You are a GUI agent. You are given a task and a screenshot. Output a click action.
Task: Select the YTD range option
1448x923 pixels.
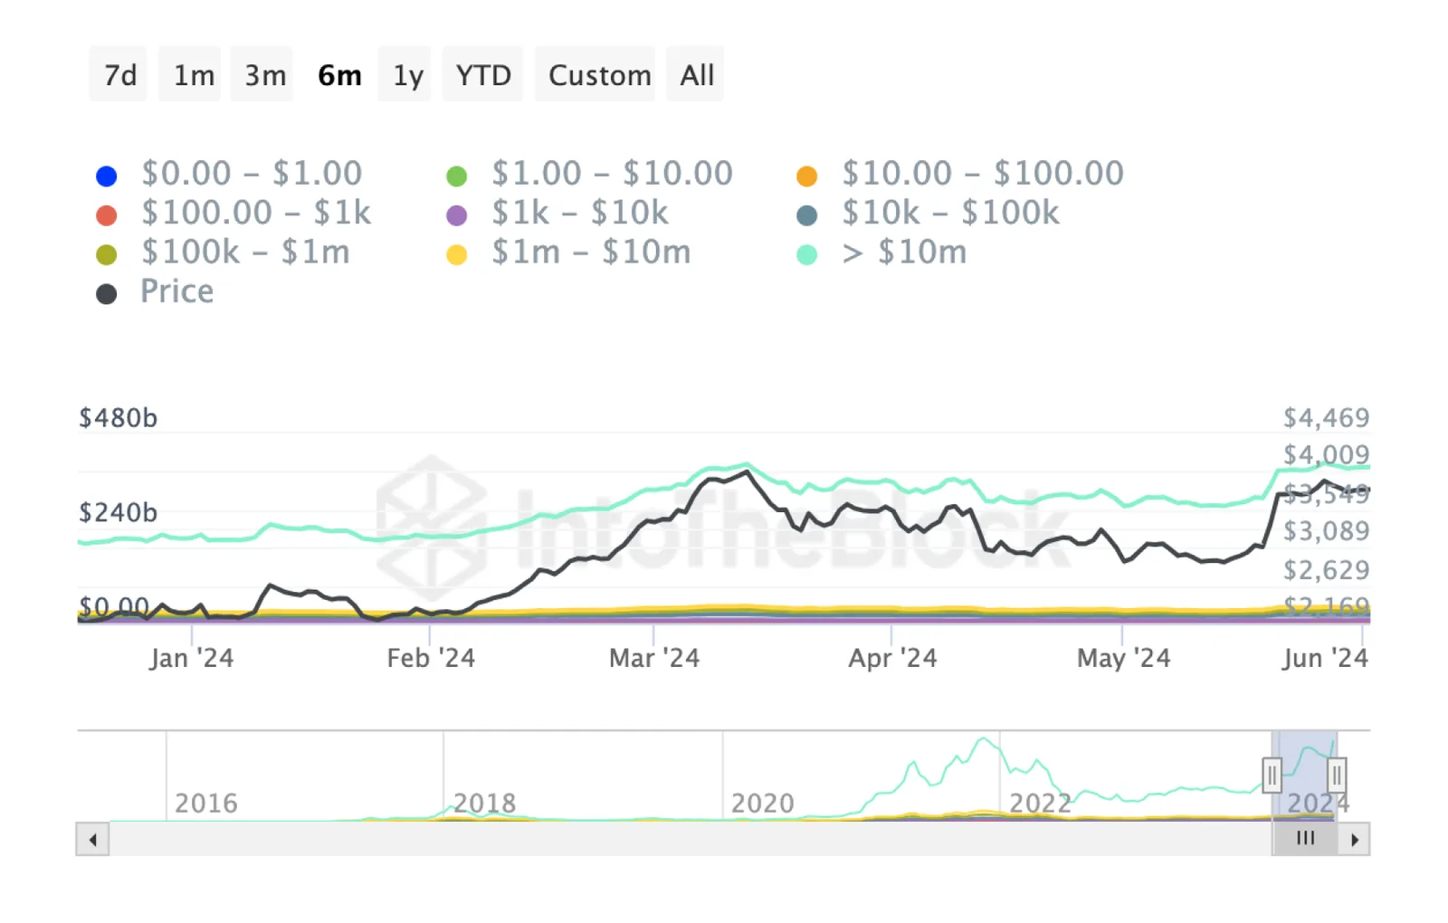tap(483, 74)
